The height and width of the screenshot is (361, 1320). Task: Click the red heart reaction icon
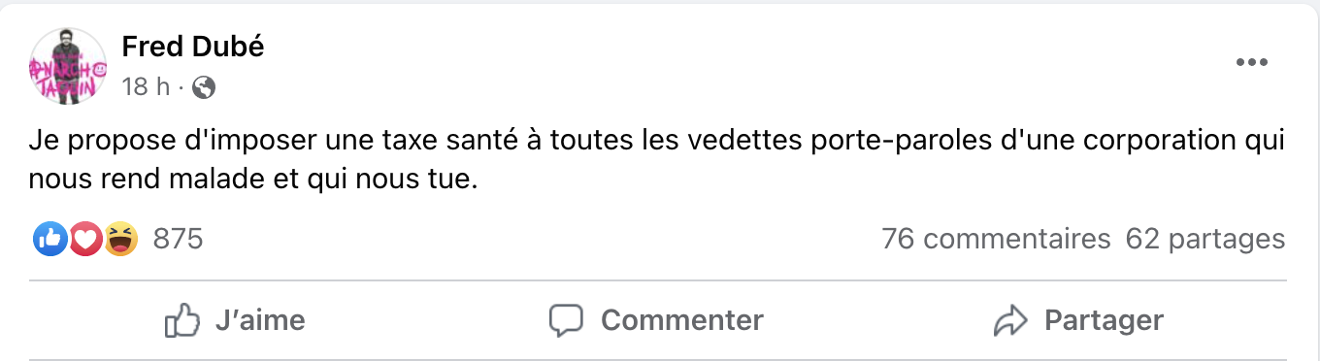click(x=86, y=239)
